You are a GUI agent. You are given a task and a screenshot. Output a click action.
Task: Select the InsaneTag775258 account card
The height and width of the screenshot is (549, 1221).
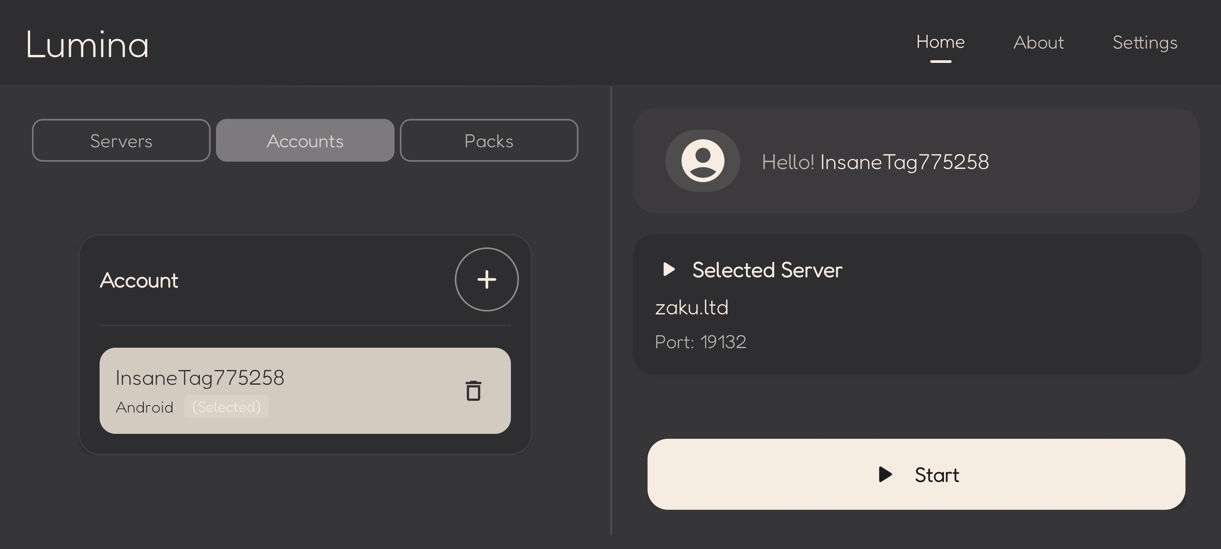pyautogui.click(x=305, y=391)
